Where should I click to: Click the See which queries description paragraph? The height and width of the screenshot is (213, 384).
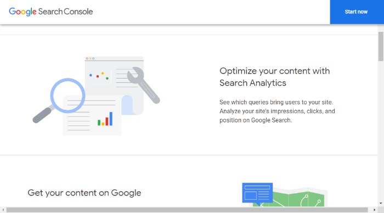277,111
